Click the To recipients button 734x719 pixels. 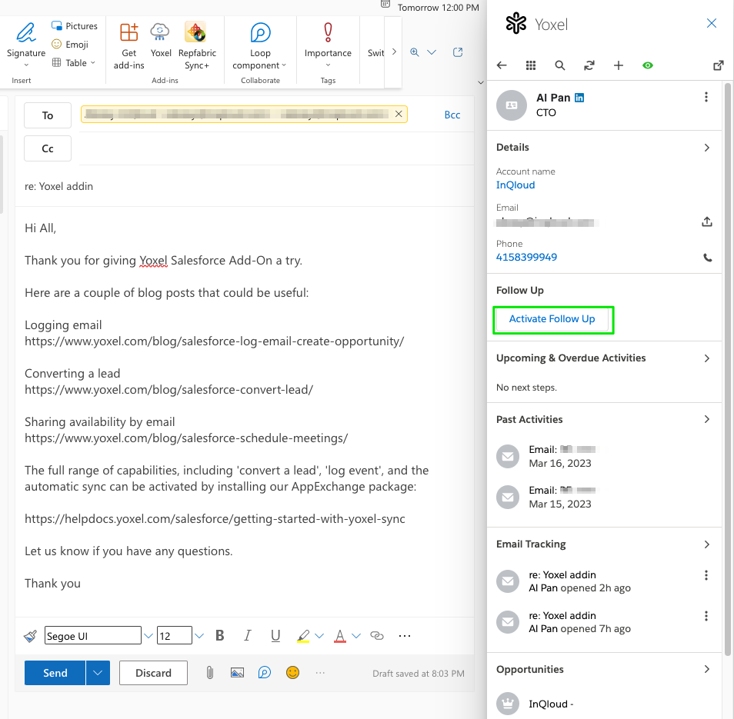point(48,115)
